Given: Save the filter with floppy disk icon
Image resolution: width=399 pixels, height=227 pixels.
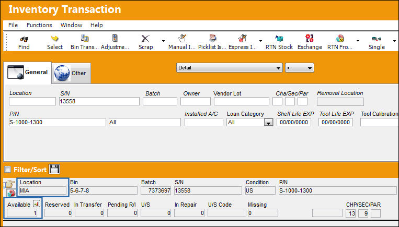Looking at the screenshot, I should [54, 169].
